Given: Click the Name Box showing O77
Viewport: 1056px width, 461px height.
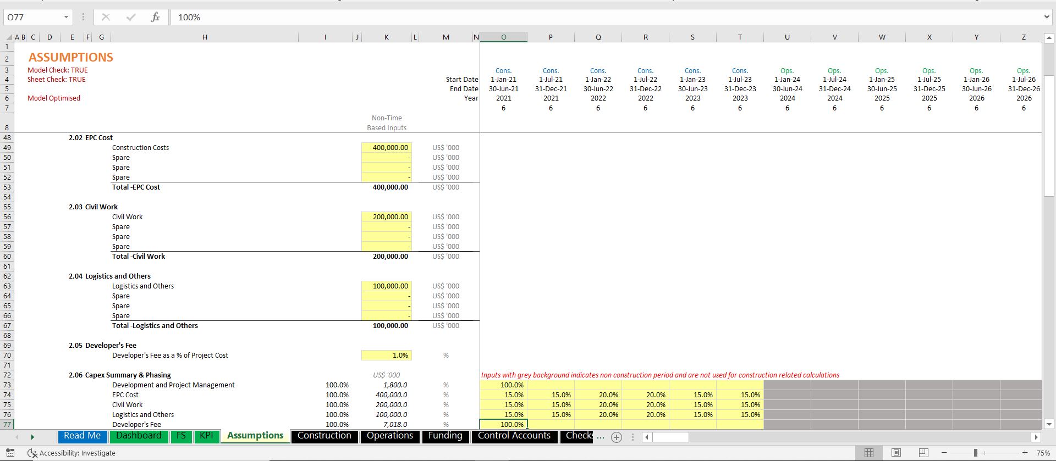Looking at the screenshot, I should click(33, 17).
